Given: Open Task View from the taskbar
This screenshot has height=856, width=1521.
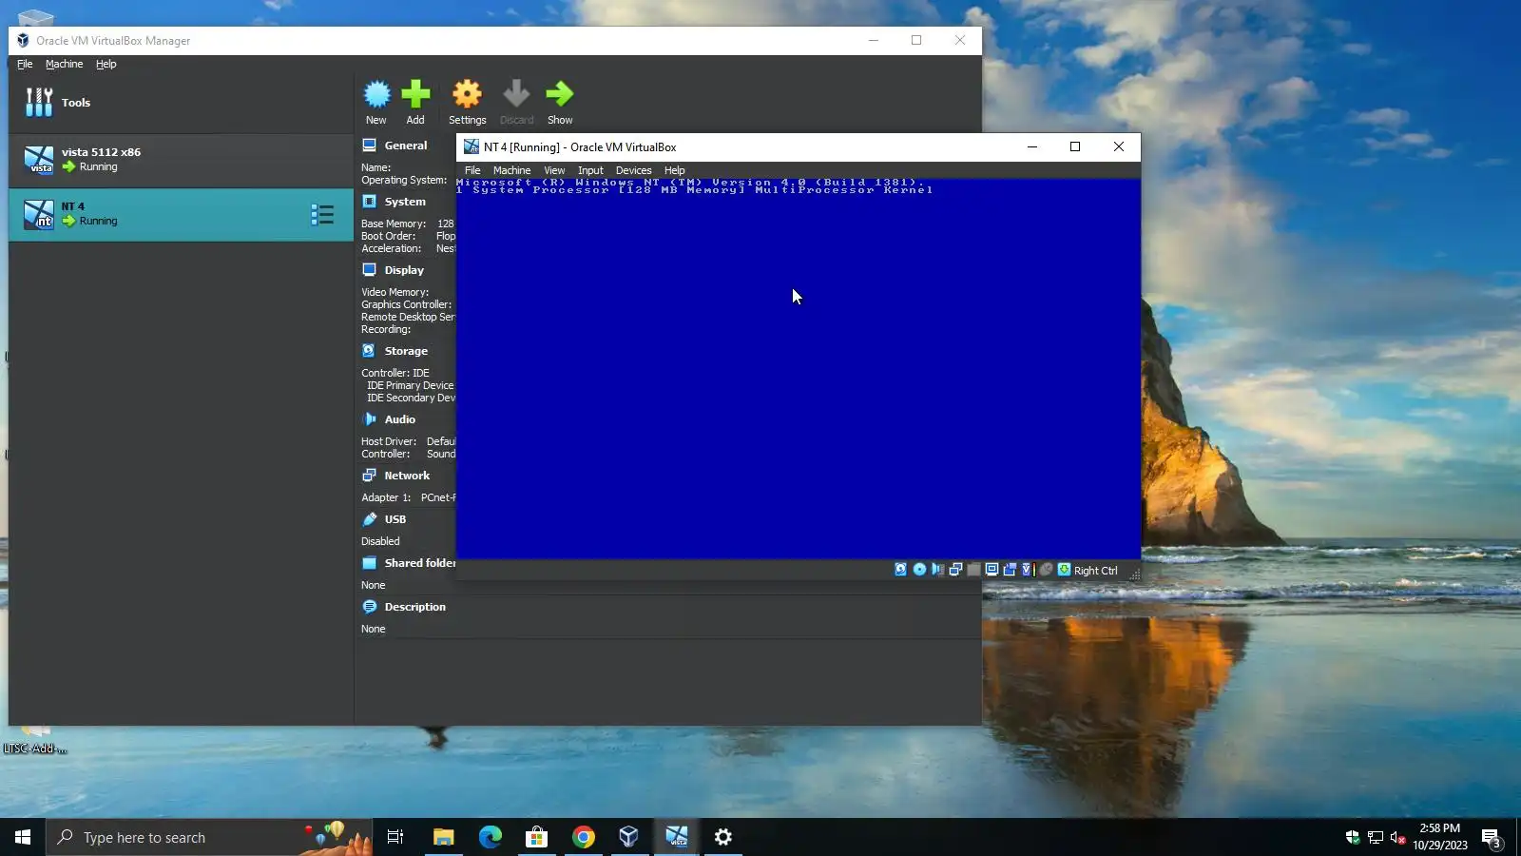Looking at the screenshot, I should (395, 837).
